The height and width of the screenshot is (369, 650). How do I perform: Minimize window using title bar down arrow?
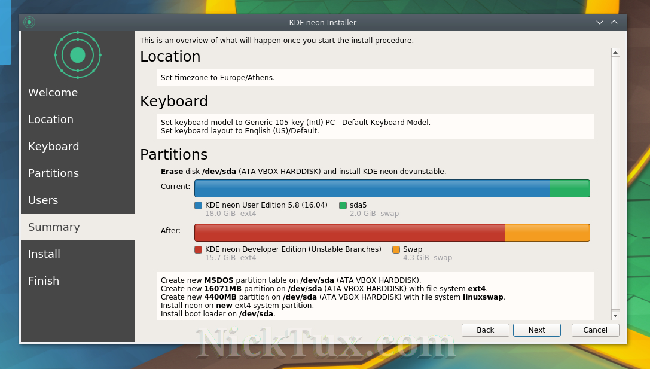600,22
